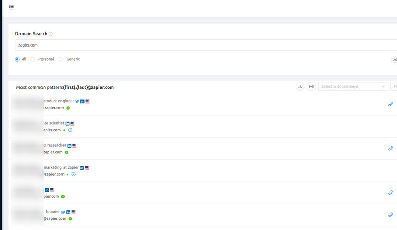Click US flag in founder row

[73, 212]
